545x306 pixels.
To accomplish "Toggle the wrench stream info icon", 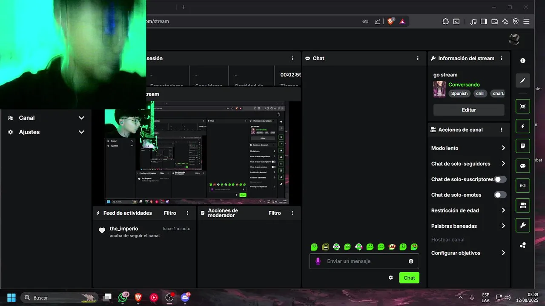I will click(523, 225).
